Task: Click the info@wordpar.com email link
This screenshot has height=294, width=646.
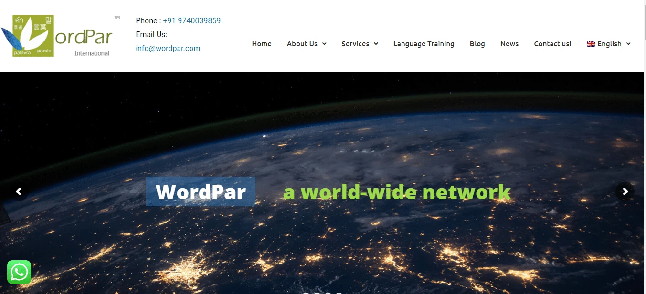Action: click(x=168, y=48)
